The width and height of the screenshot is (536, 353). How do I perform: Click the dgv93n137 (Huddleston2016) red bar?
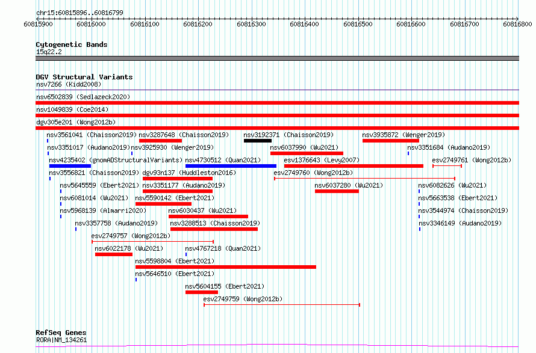[x=178, y=179]
